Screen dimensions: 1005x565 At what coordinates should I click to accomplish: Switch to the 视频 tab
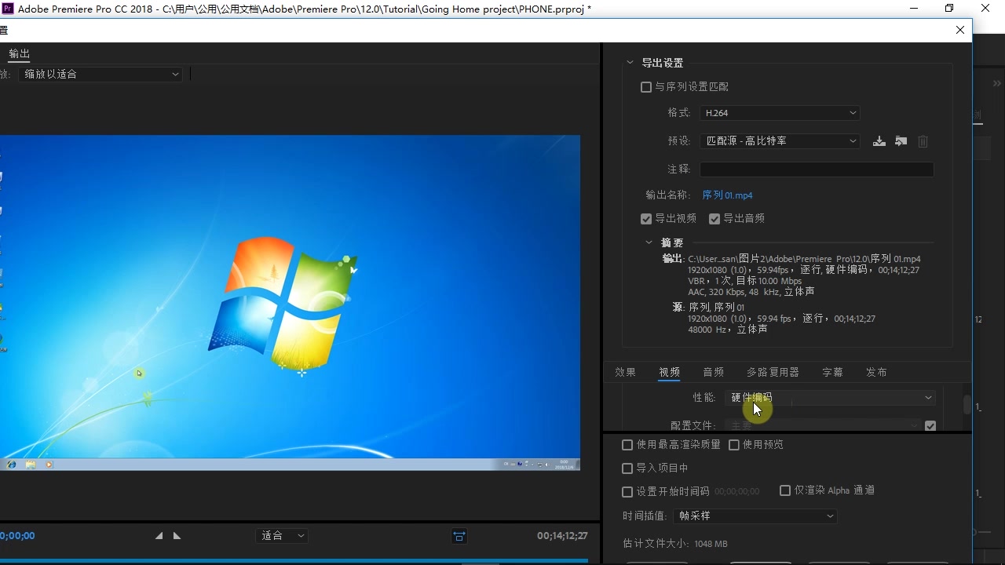669,373
